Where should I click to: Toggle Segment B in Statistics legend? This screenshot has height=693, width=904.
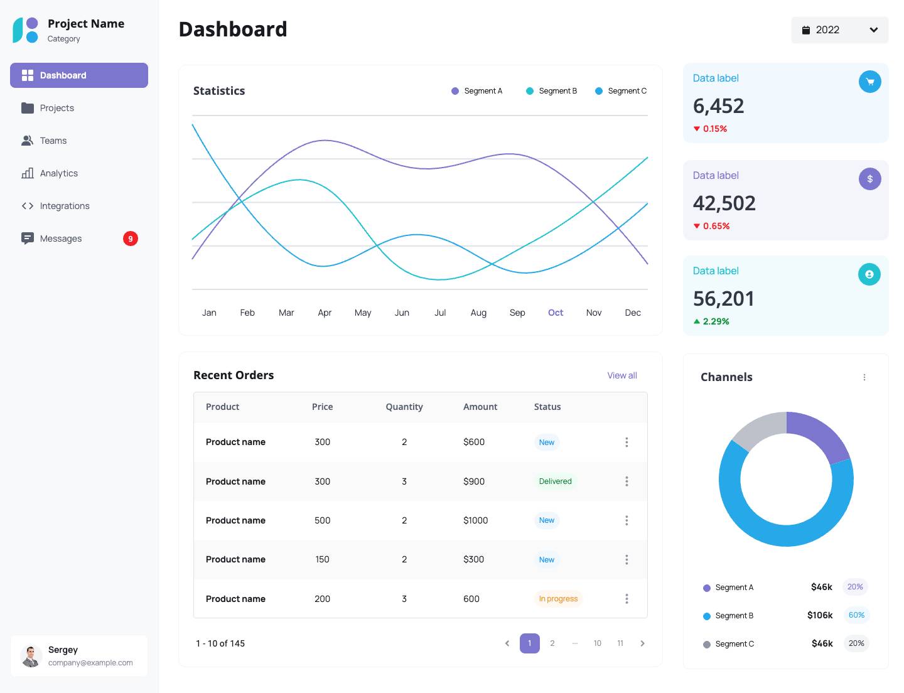click(x=551, y=91)
